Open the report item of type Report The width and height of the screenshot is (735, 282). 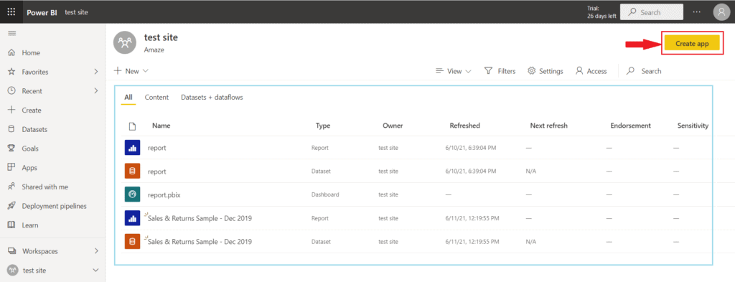[x=157, y=148]
